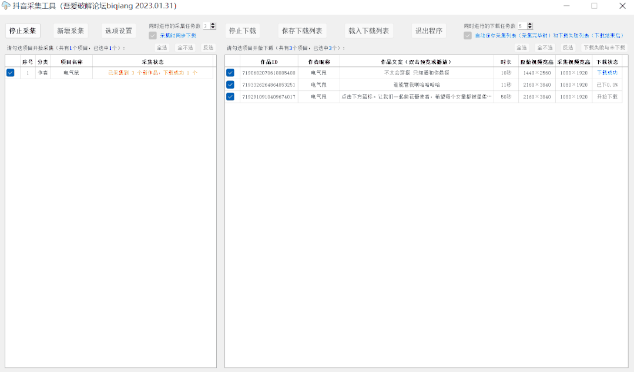Toggle the 采集时同步下载 checkbox
Viewport: 634px width, 372px height.
tap(153, 36)
